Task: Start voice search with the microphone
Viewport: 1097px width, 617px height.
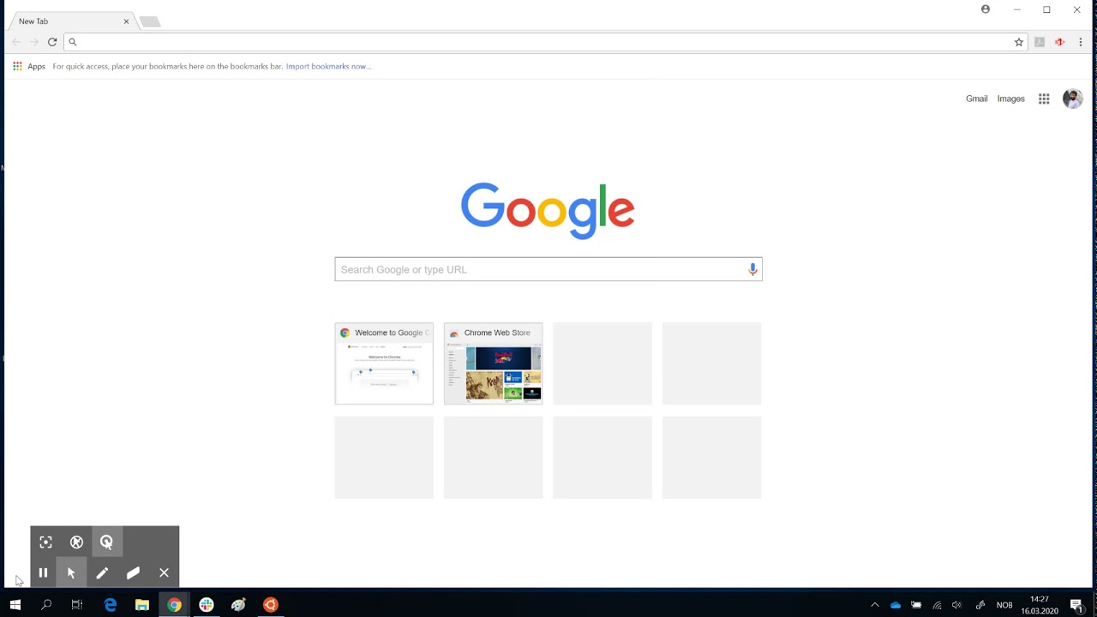Action: click(752, 269)
